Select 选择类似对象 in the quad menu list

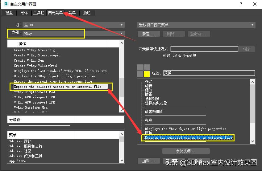pyautogui.click(x=156, y=103)
